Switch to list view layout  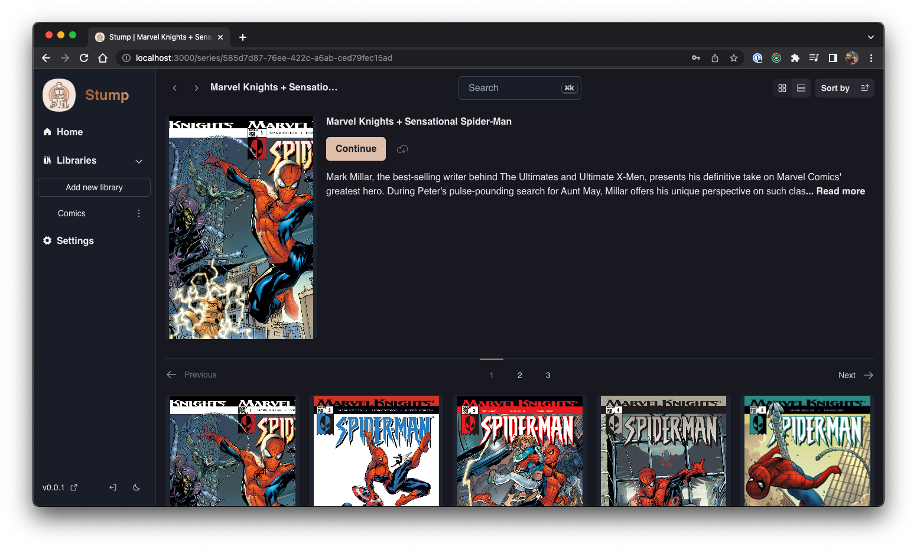click(801, 88)
